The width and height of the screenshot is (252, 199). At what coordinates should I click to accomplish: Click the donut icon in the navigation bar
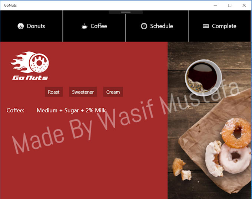pos(21,26)
